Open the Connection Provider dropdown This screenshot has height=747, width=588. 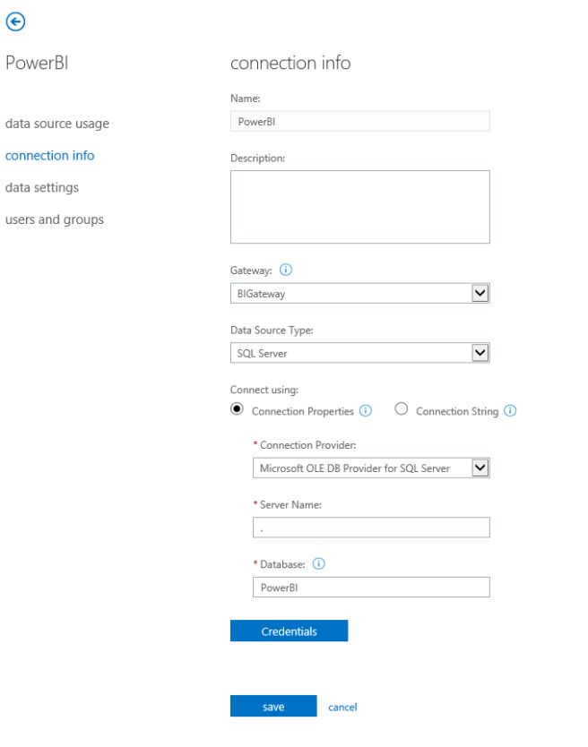(x=480, y=468)
